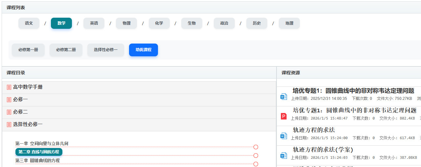
Task: Expand the 高中数学手册 catalog section
Action: pos(28,87)
